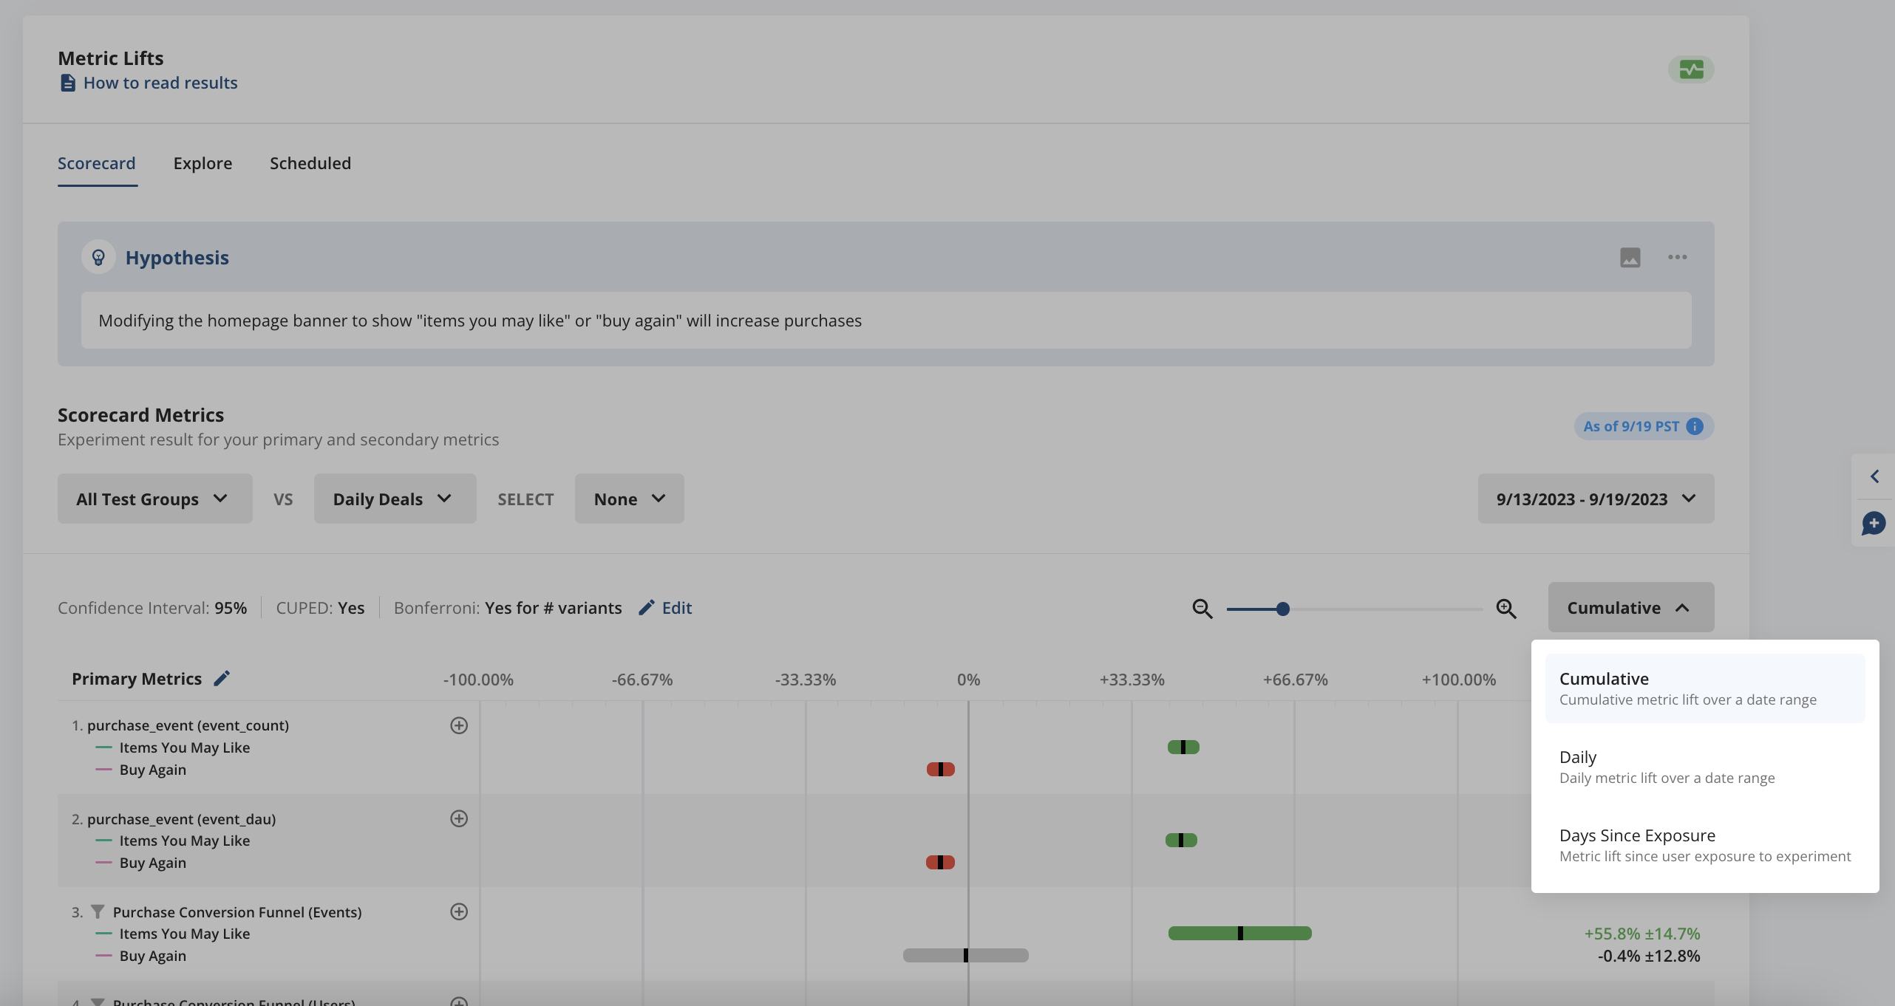The image size is (1895, 1006).
Task: Expand Purchase Conversion Funnel (Events) plus icon
Action: (x=459, y=911)
